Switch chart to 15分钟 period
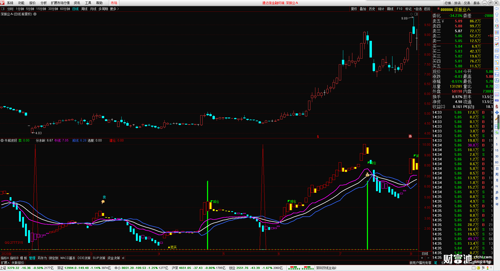500x271 pixels. (x=41, y=9)
